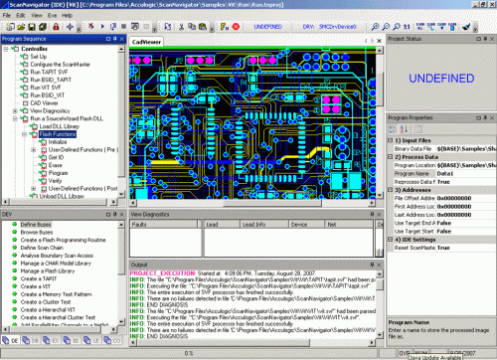Click CadViewer vertical scrollbar down arrow
This screenshot has height=360, width=497.
click(379, 195)
